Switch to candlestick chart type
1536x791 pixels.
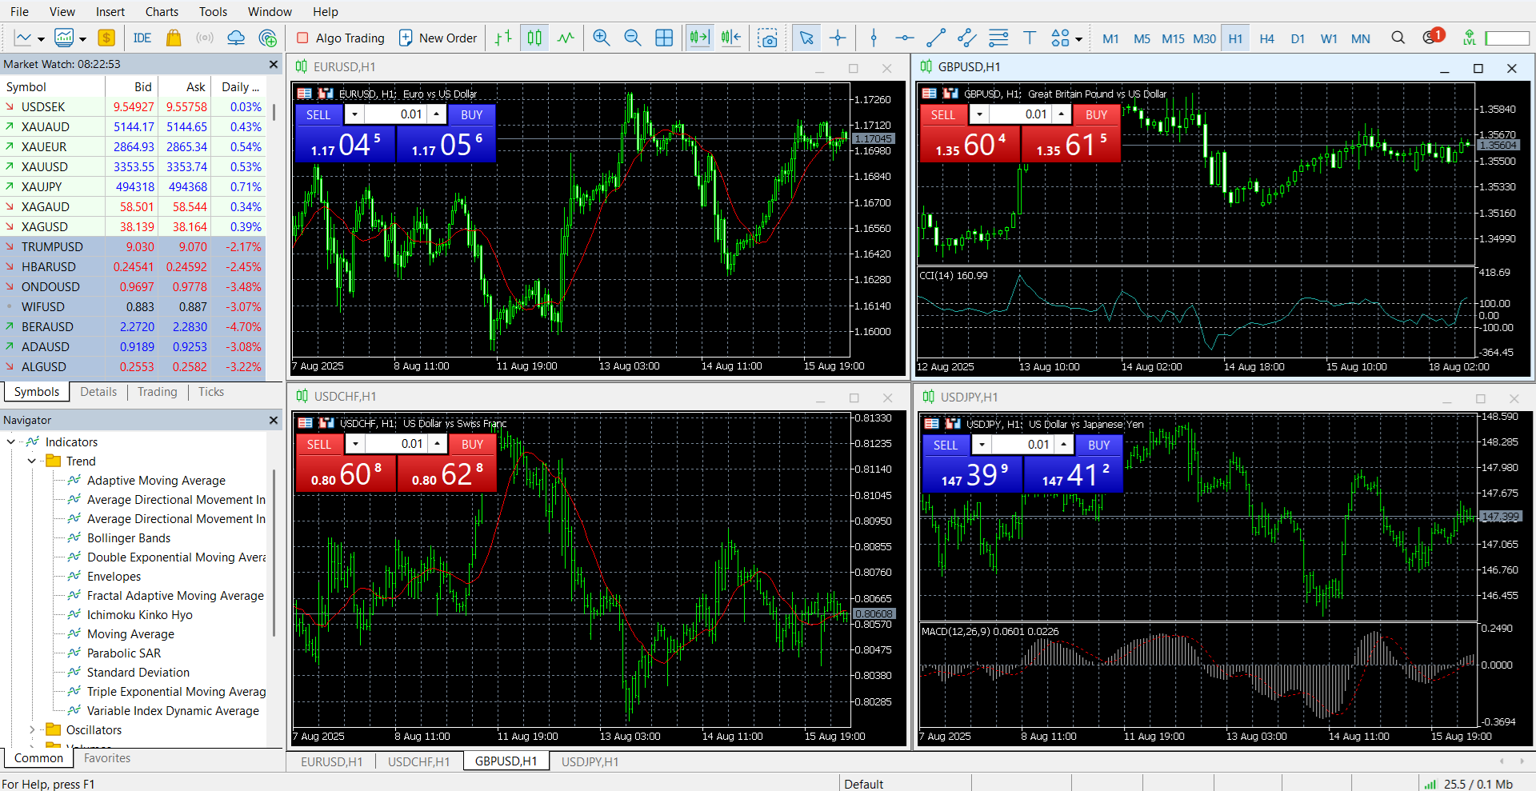[534, 38]
